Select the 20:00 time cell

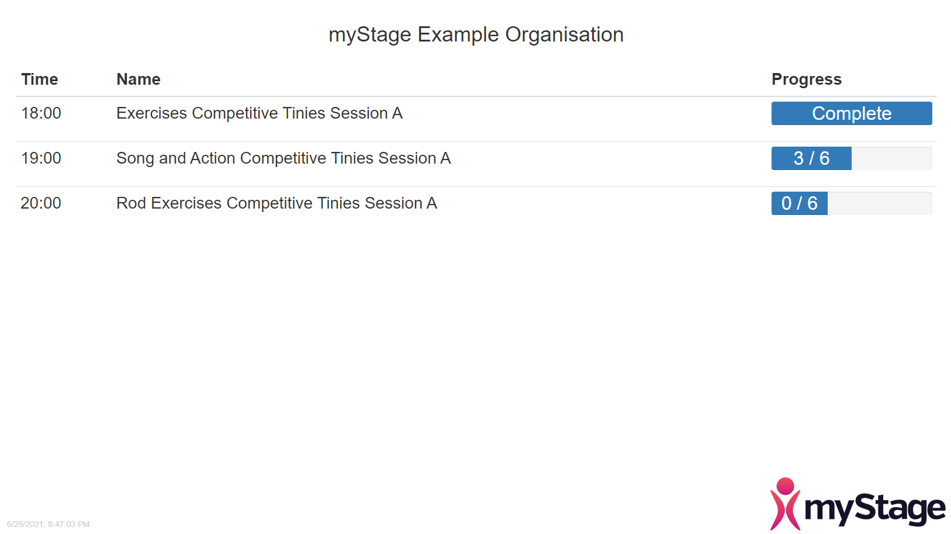pos(41,203)
